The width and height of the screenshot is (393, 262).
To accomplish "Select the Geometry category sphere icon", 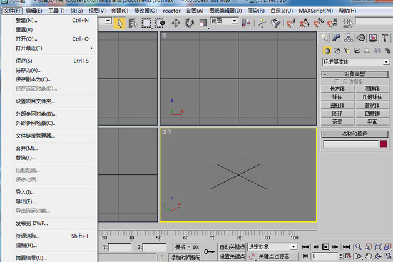I will (327, 51).
